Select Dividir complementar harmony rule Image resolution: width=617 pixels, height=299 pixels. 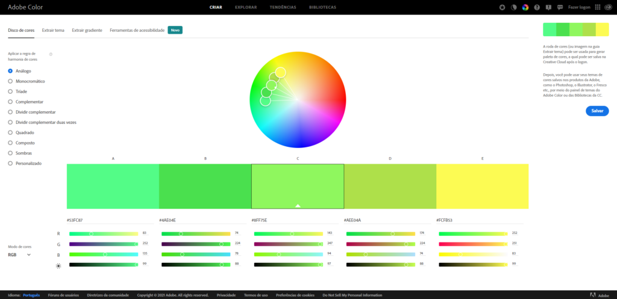pyautogui.click(x=31, y=112)
